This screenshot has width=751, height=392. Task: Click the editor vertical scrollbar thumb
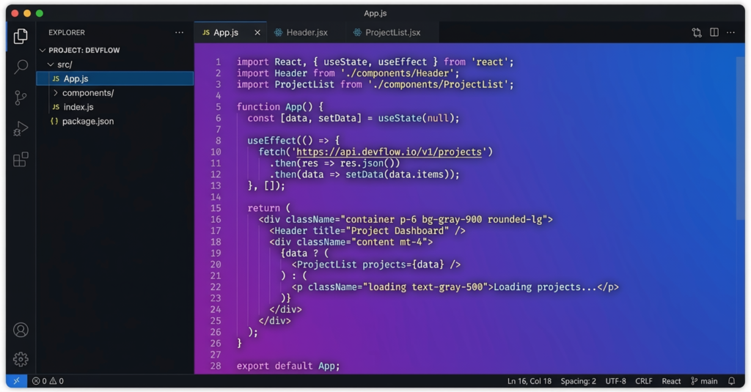[x=741, y=138]
